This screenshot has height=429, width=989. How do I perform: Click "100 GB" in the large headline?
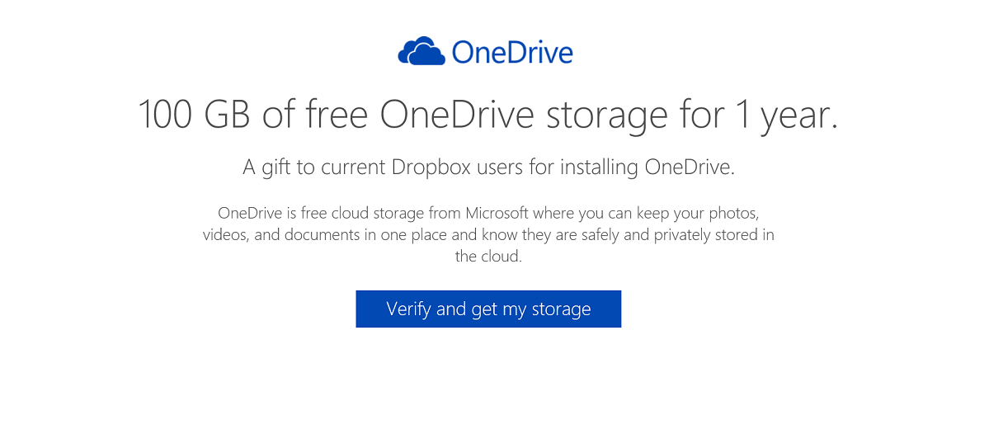pos(195,115)
